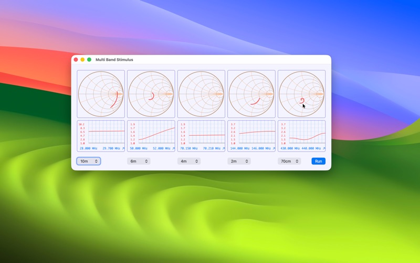
Task: Click the 430.000 MHz start frequency
Action: point(290,148)
